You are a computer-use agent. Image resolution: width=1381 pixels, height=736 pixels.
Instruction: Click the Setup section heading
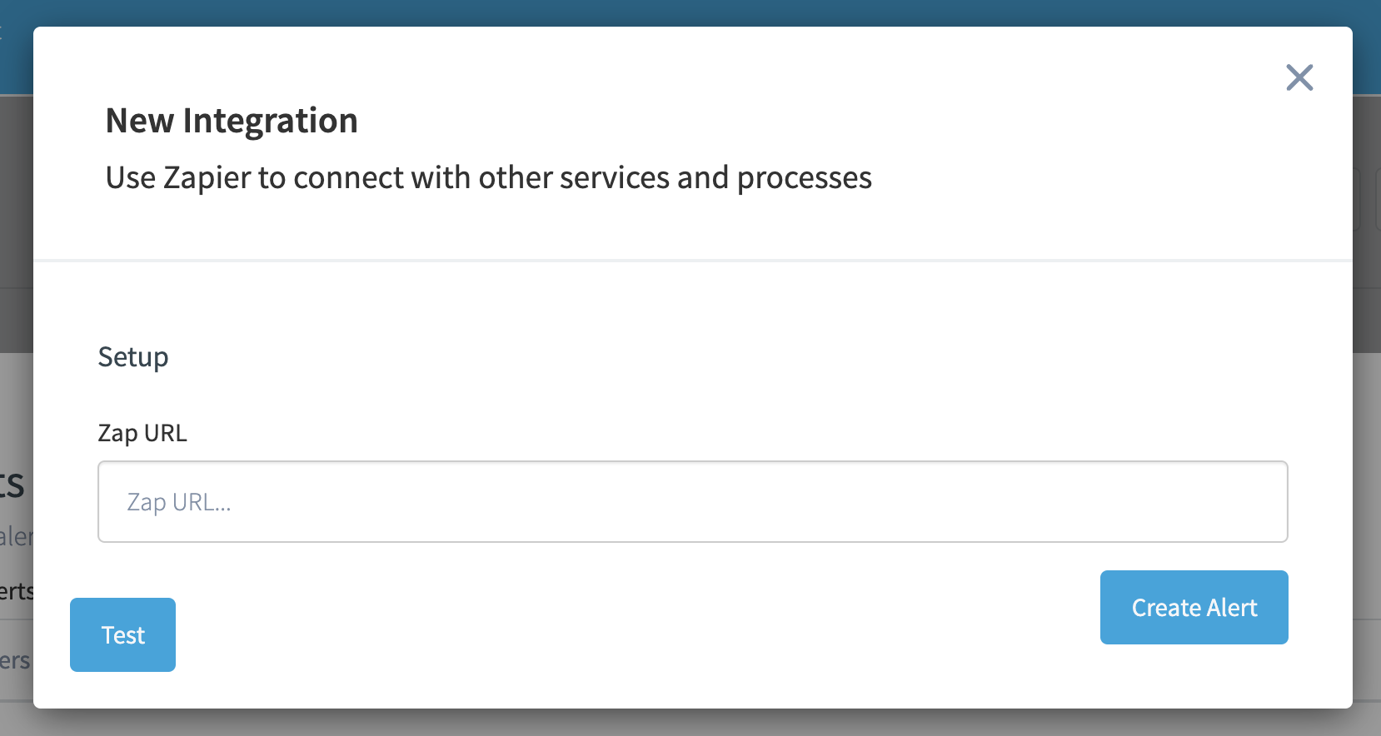pos(133,356)
